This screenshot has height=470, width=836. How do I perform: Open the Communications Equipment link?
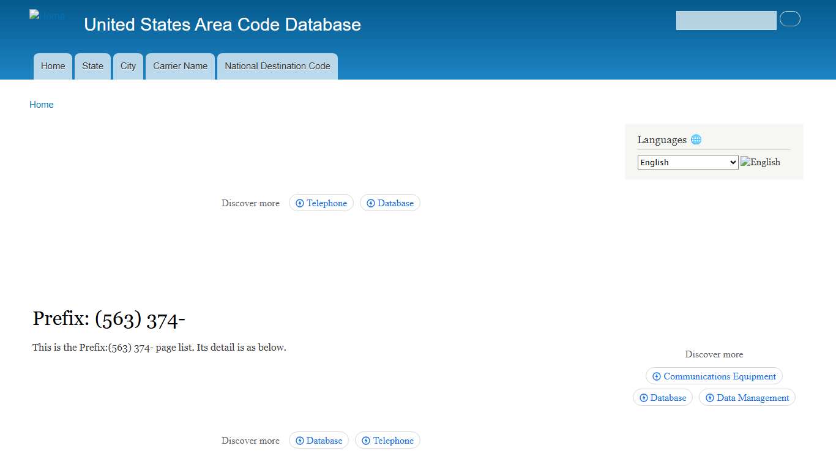point(720,376)
